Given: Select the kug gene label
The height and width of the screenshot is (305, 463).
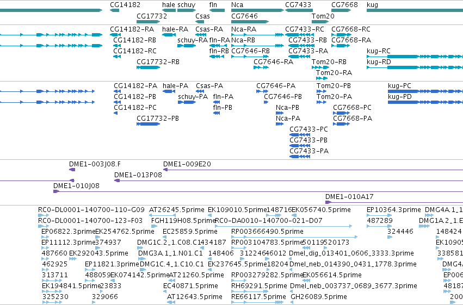Looking at the screenshot, I should [x=372, y=5].
